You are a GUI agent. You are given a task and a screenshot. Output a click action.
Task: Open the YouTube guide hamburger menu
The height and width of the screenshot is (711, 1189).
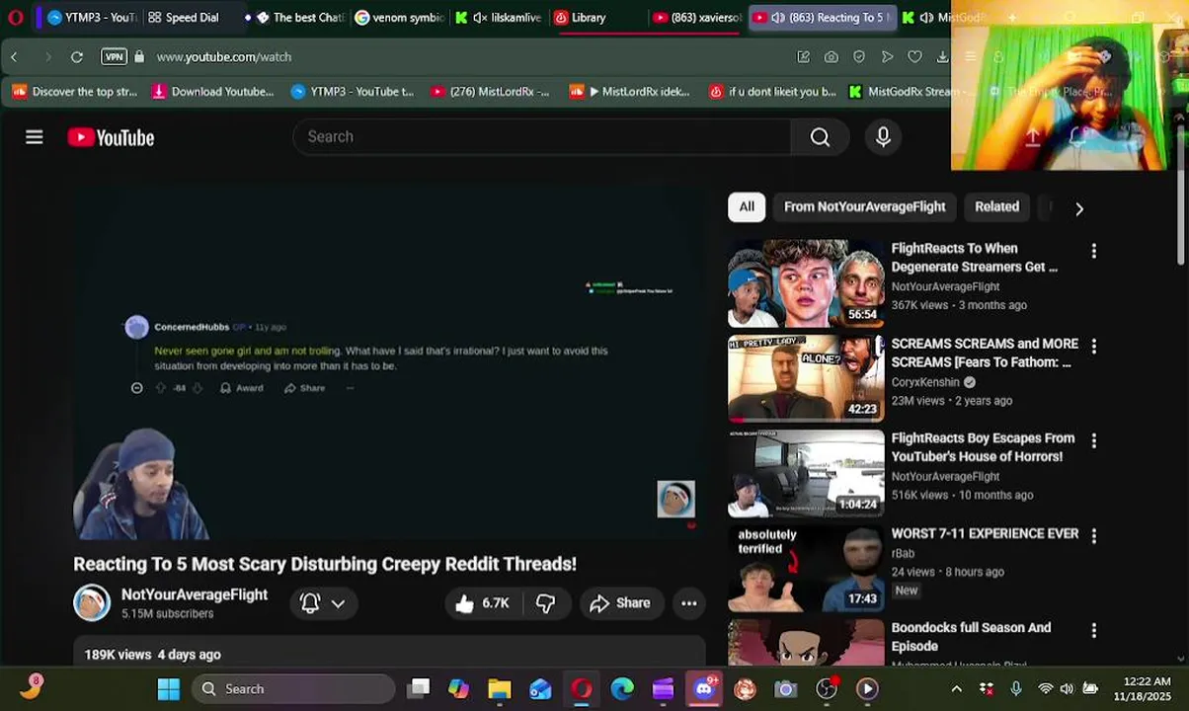[35, 137]
